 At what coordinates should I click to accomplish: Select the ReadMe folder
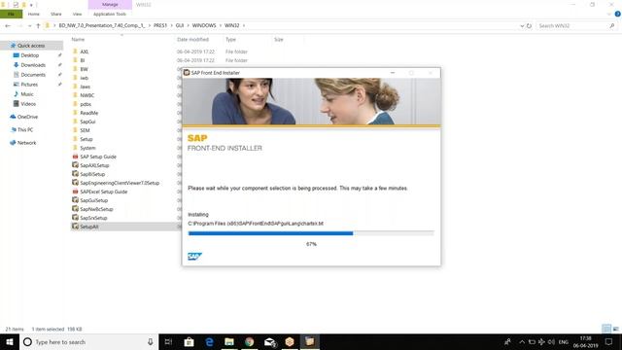point(88,113)
